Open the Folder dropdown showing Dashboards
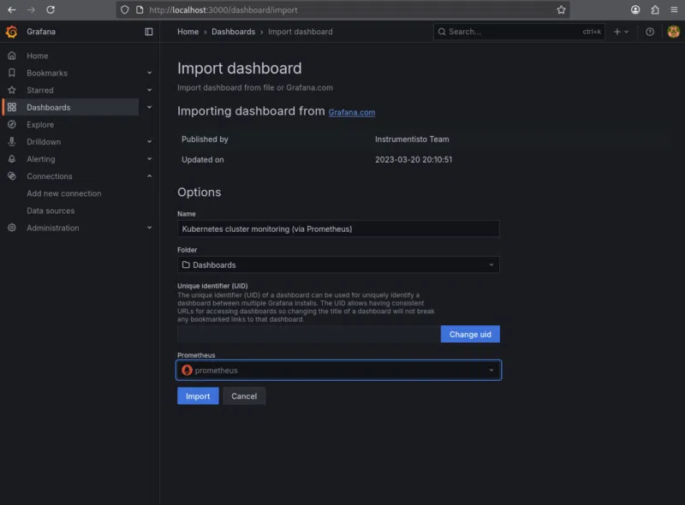 tap(338, 265)
